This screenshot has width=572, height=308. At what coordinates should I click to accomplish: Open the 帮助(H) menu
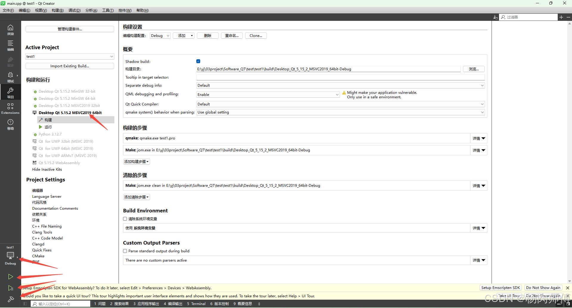coord(142,10)
